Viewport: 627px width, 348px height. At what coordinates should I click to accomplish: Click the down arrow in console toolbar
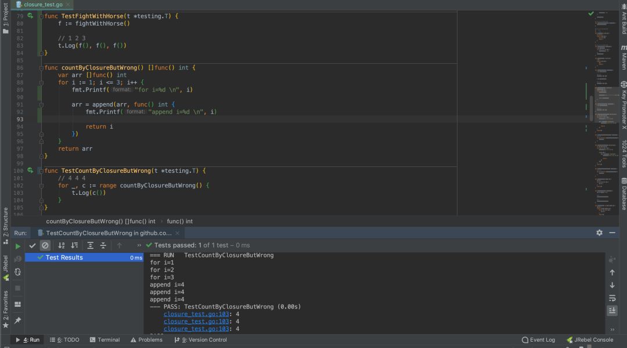(x=612, y=285)
